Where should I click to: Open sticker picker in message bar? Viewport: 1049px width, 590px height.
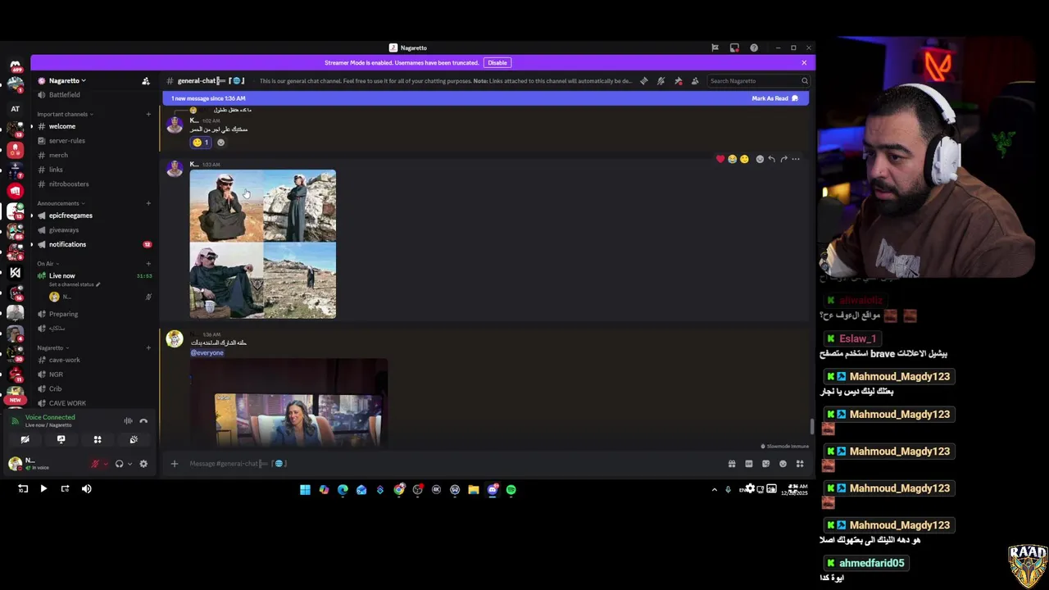765,464
